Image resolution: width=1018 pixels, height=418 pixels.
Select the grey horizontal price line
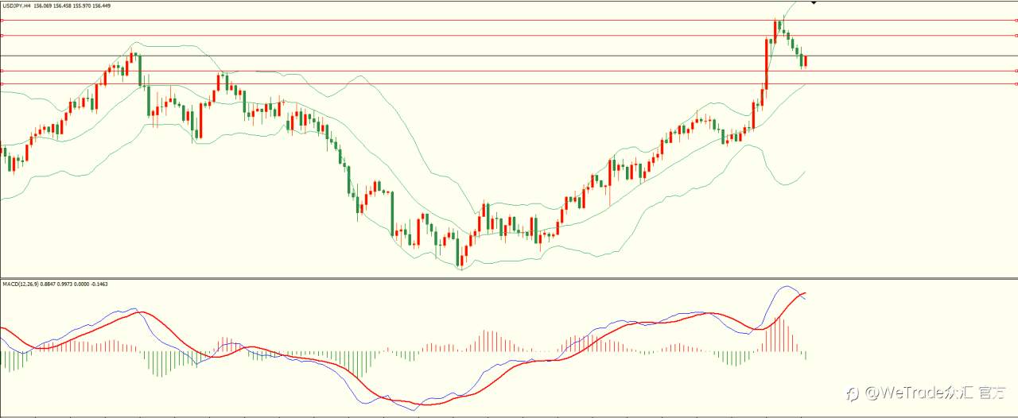[x=509, y=56]
